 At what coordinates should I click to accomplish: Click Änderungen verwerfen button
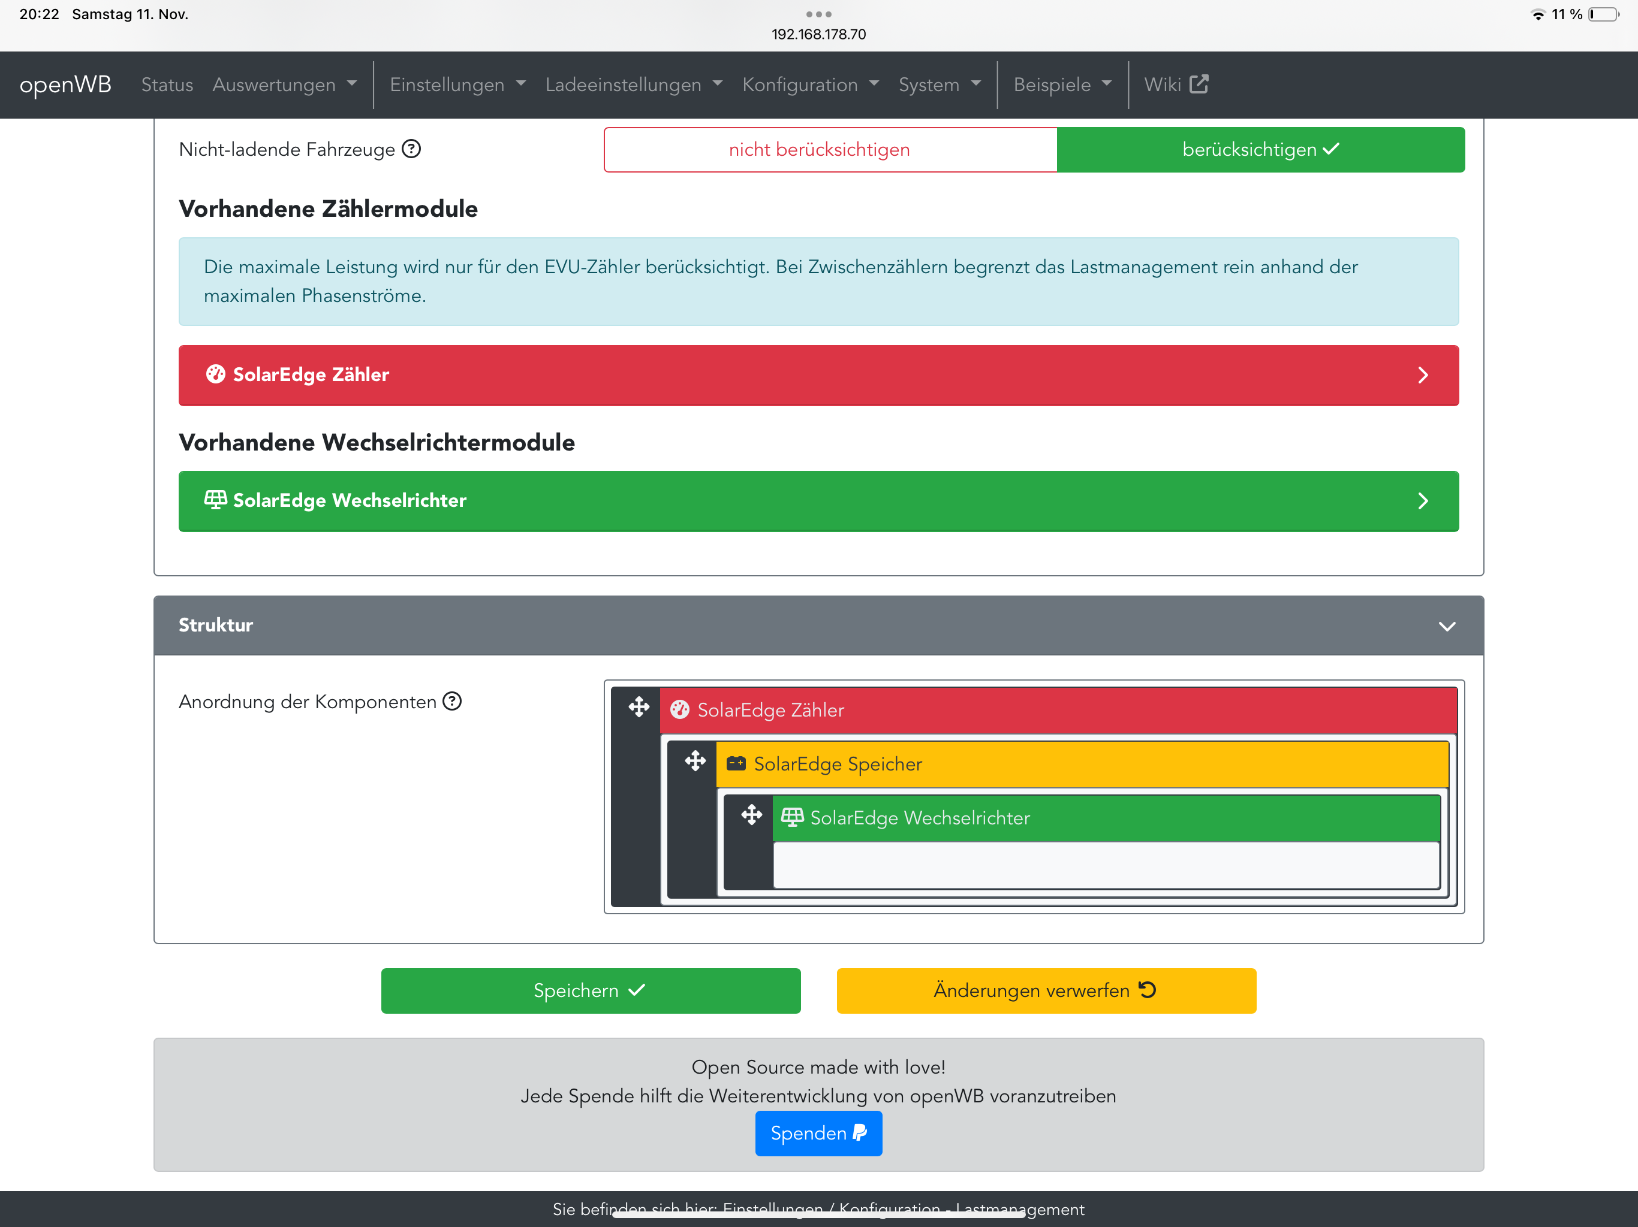pyautogui.click(x=1046, y=990)
